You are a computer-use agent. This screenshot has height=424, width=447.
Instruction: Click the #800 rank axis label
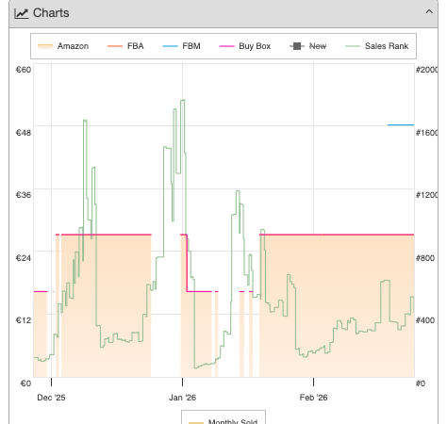pos(425,258)
